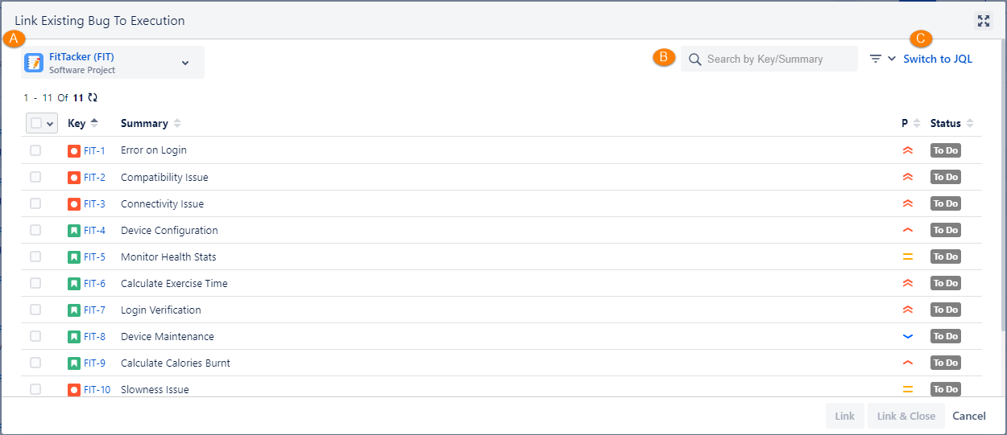
Task: Select the FIT-3 Connectivity Issue checkbox
Action: pos(35,203)
